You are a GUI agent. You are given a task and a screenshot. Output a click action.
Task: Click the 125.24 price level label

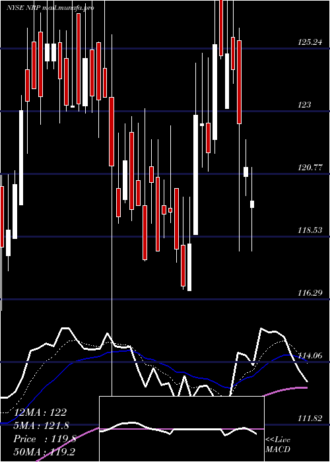pyautogui.click(x=310, y=42)
